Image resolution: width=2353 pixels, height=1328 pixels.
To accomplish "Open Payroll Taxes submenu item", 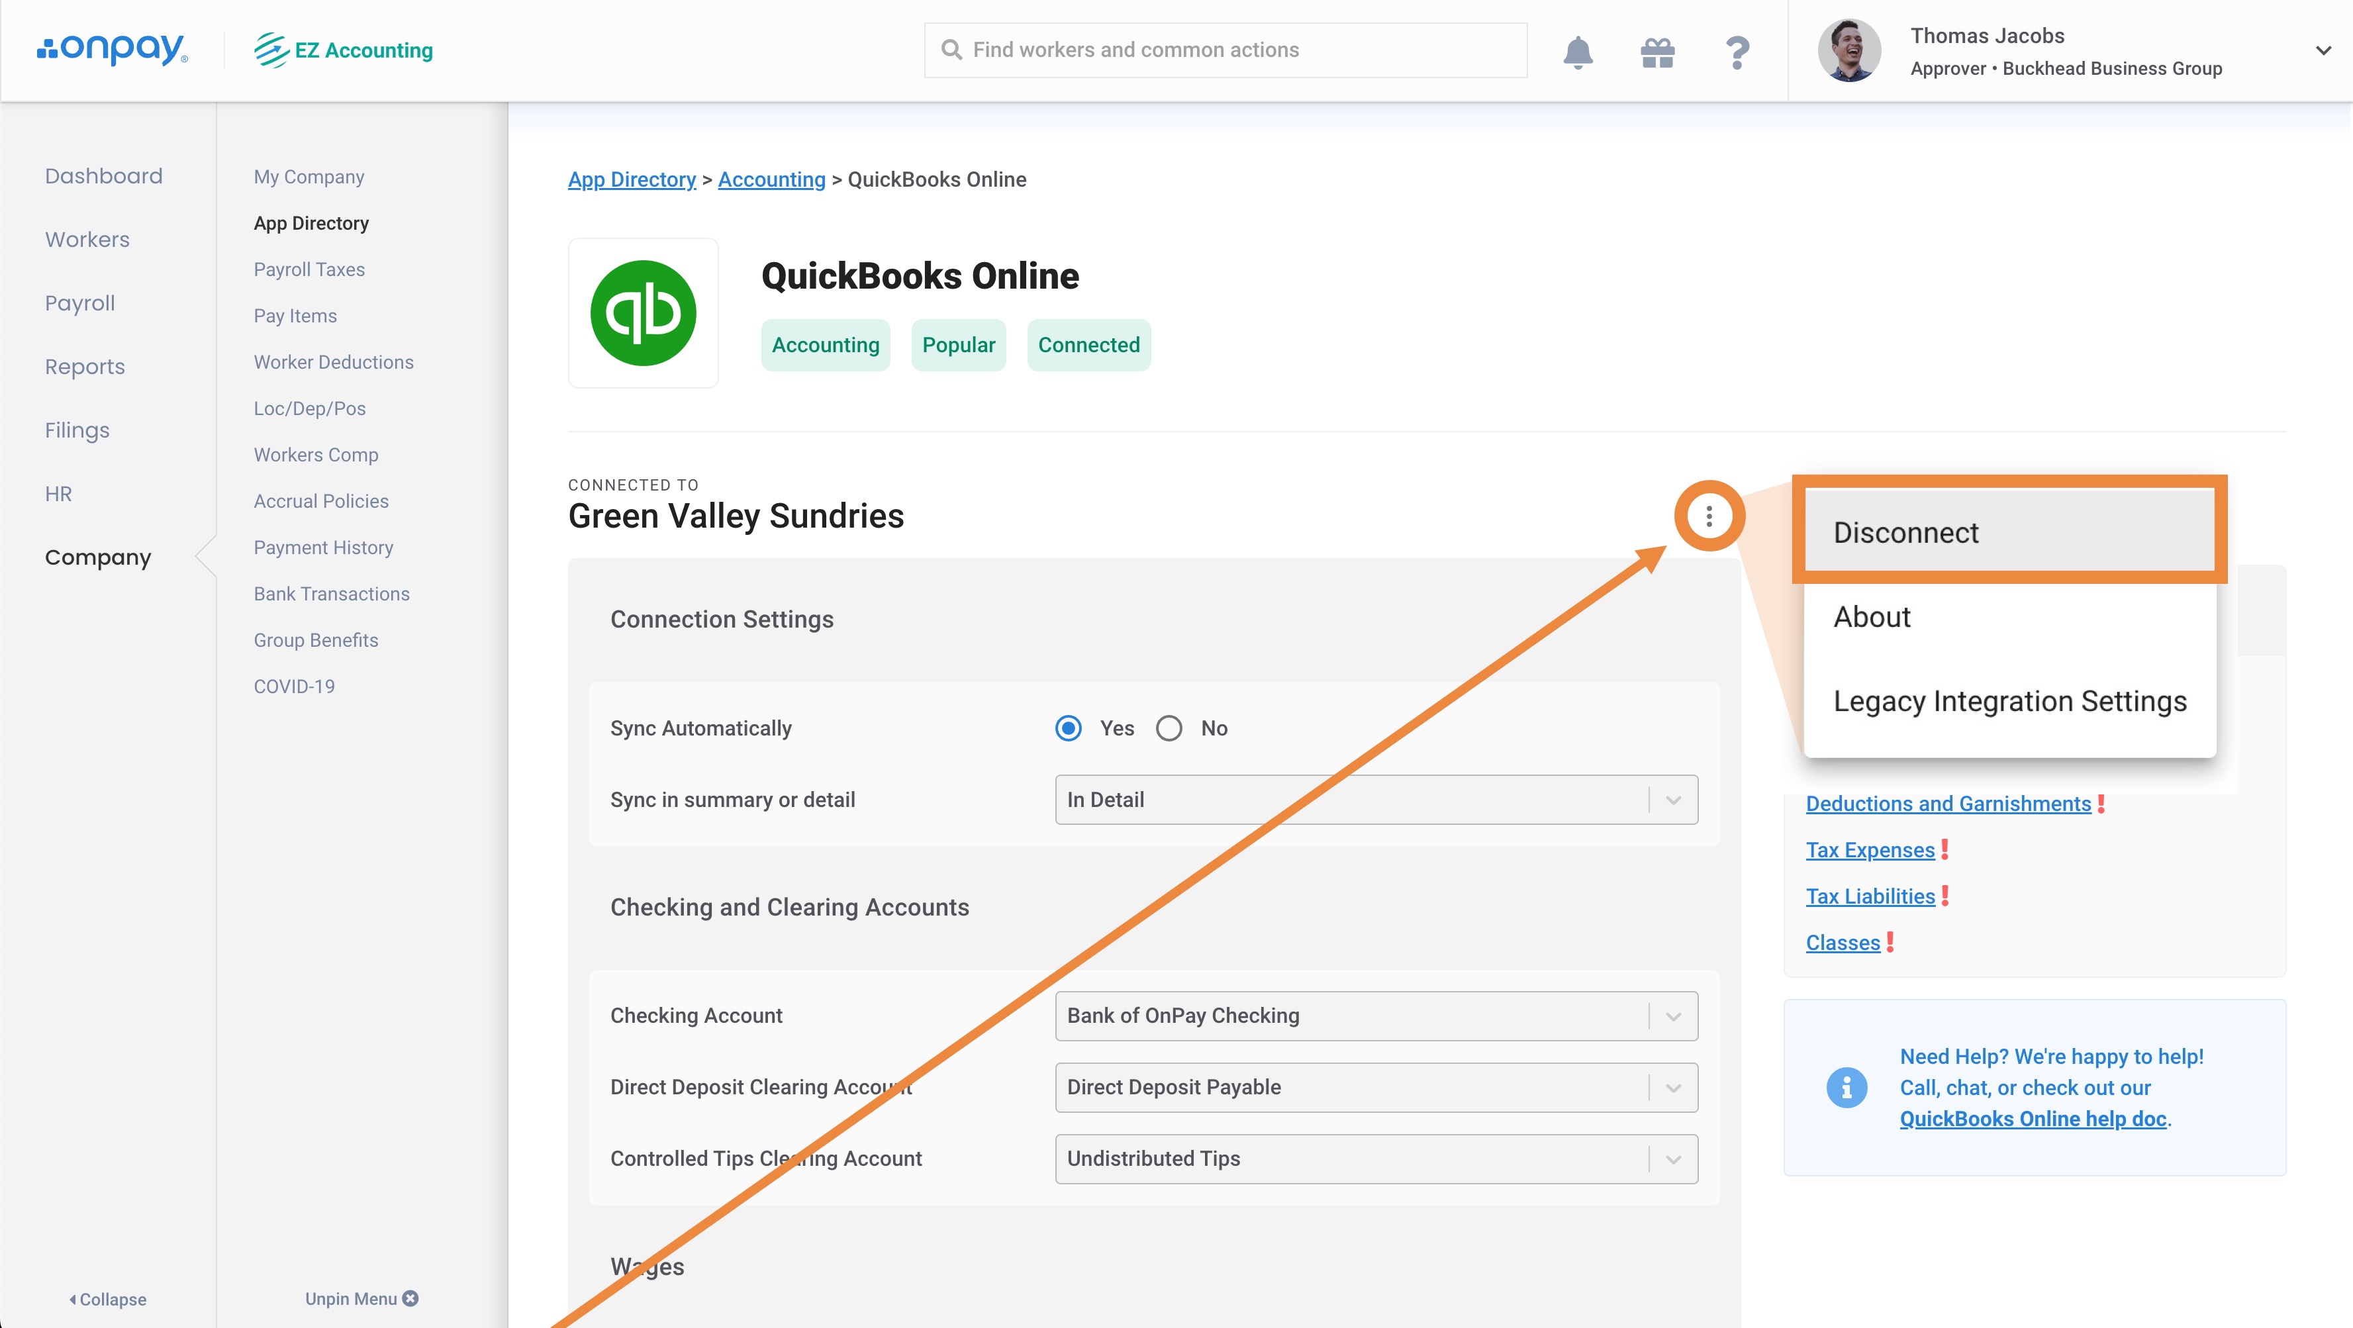I will coord(309,270).
